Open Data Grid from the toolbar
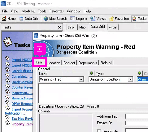Image resolution: width=148 pixels, height=132 pixels. click(29, 19)
